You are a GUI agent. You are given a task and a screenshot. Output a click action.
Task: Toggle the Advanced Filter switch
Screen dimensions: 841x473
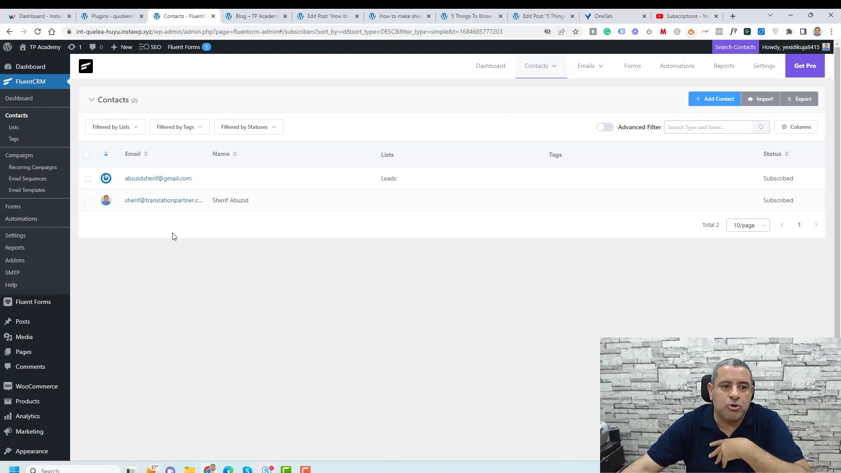point(605,127)
